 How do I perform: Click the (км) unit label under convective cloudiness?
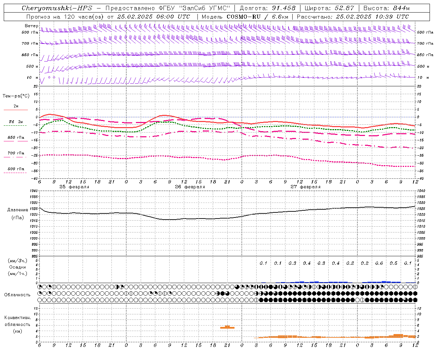(18, 331)
